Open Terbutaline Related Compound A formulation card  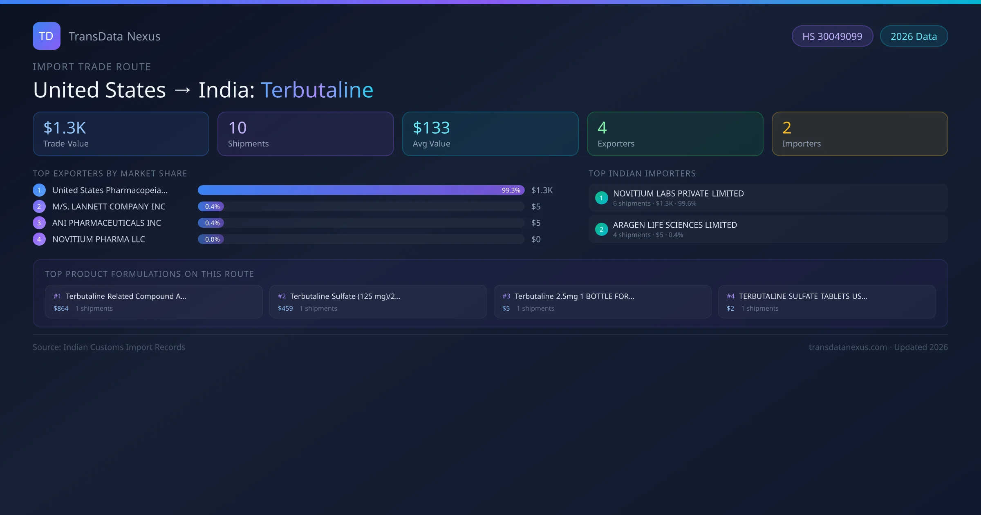[x=154, y=302]
